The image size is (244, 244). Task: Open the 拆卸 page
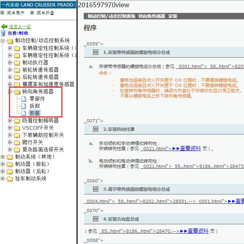35,106
